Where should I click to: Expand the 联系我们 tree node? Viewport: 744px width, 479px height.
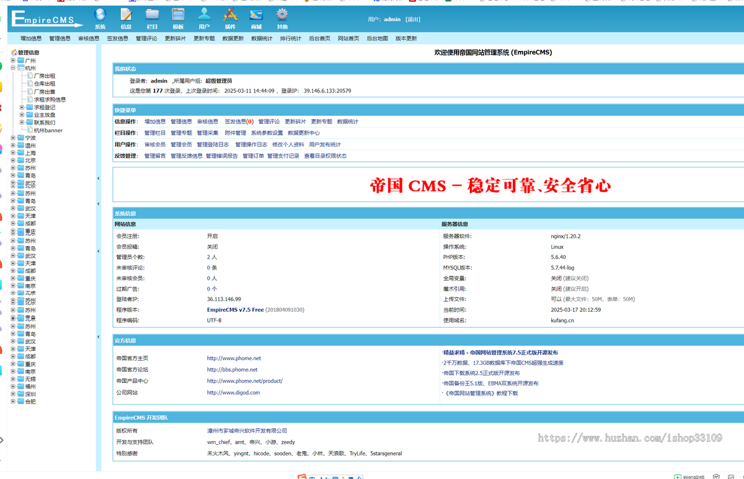[x=22, y=123]
